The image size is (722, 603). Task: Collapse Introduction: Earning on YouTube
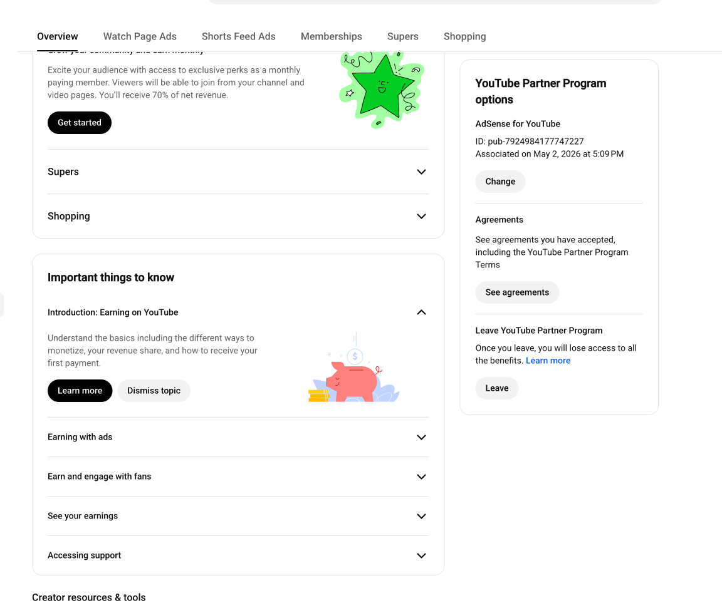pos(421,312)
